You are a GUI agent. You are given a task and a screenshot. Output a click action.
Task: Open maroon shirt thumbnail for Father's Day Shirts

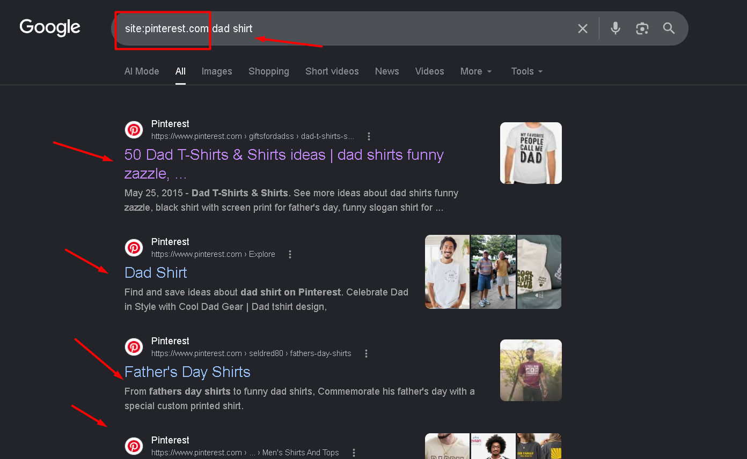531,370
